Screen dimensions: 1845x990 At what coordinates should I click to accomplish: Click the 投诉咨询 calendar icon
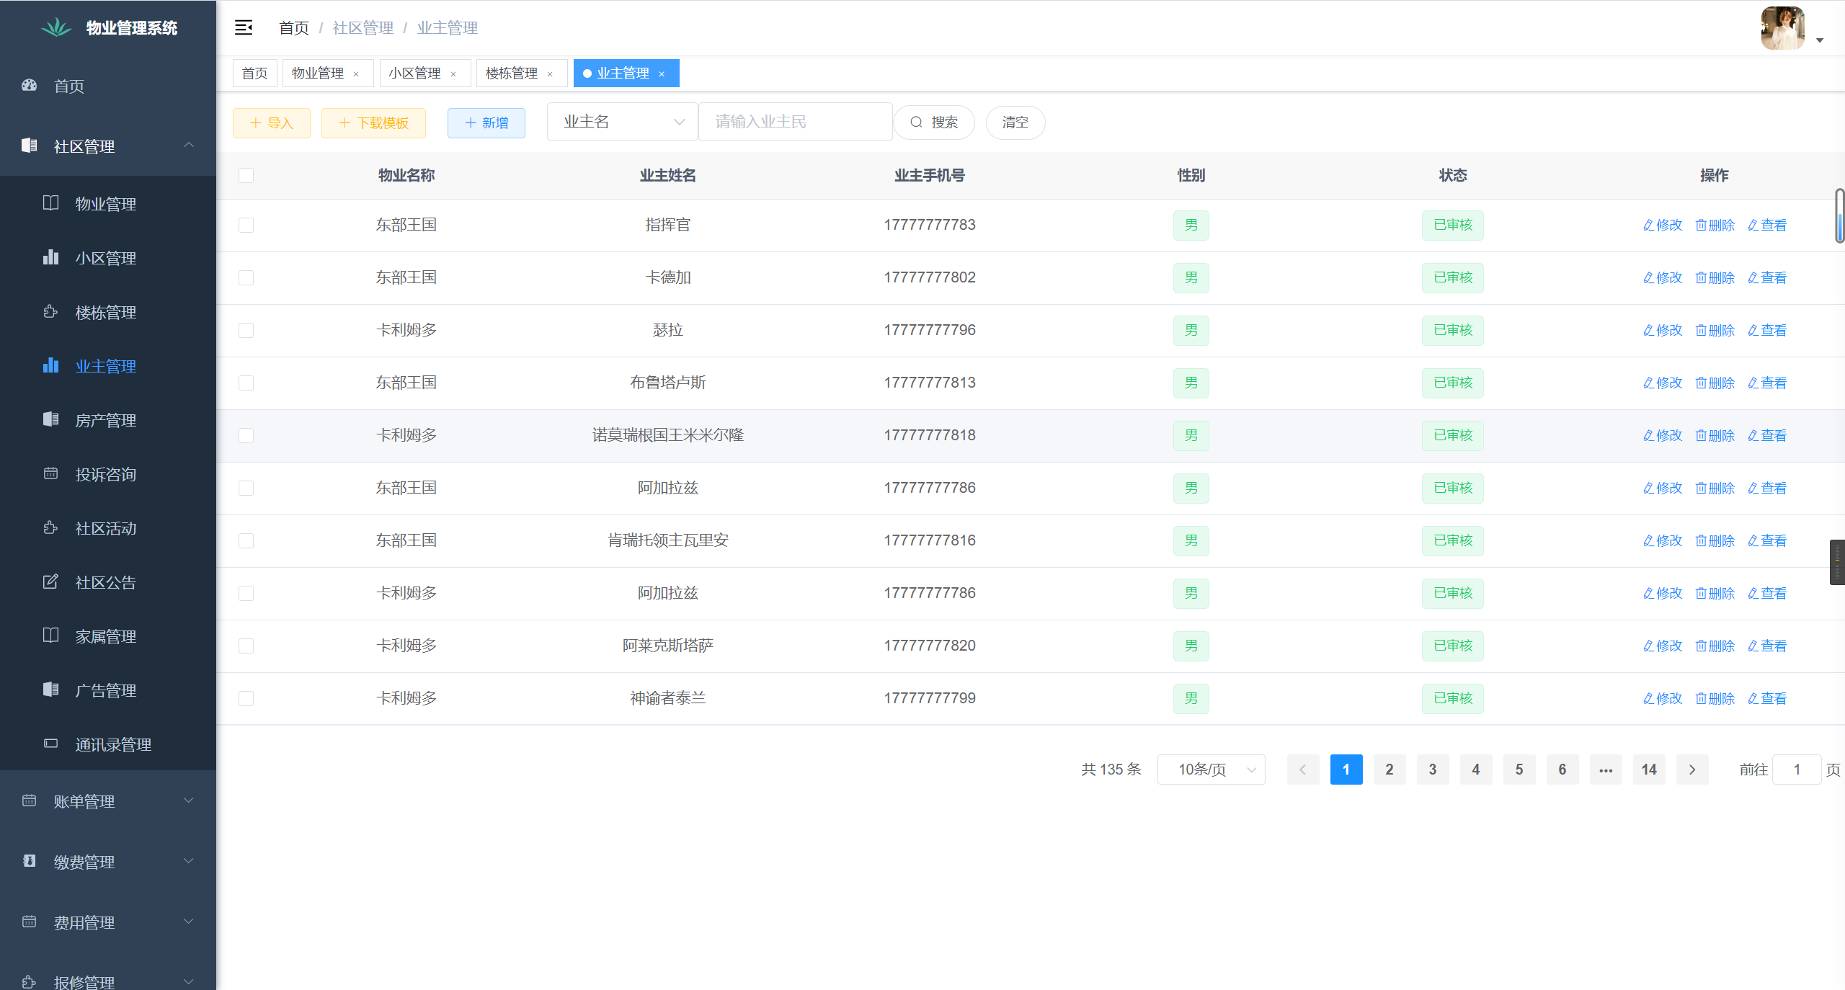(50, 473)
